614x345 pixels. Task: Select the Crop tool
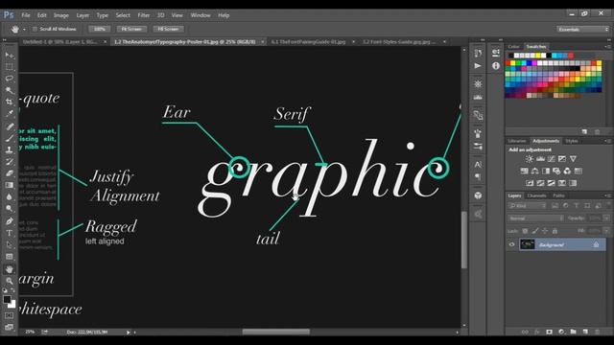point(9,102)
